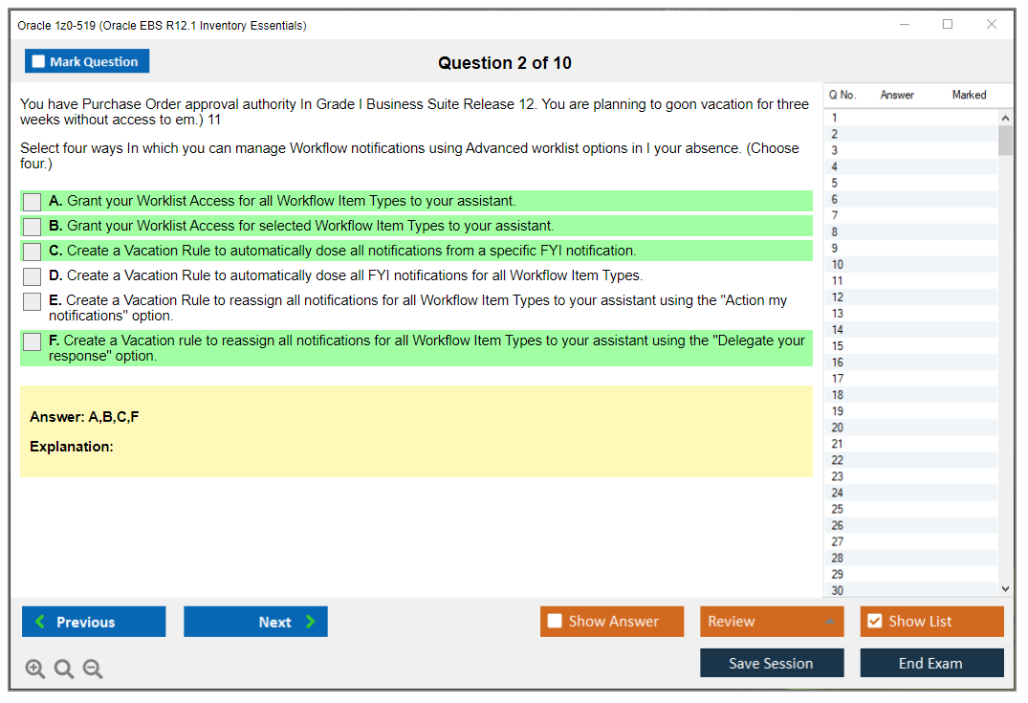Select the zoom-out magnifier icon
This screenshot has width=1028, height=703.
[92, 669]
